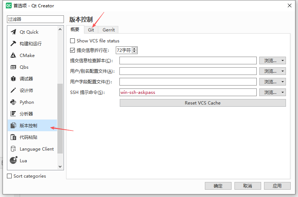Open dropdown arrow beside 用户字段配置文件 browse button
The width and height of the screenshot is (298, 197).
283,82
